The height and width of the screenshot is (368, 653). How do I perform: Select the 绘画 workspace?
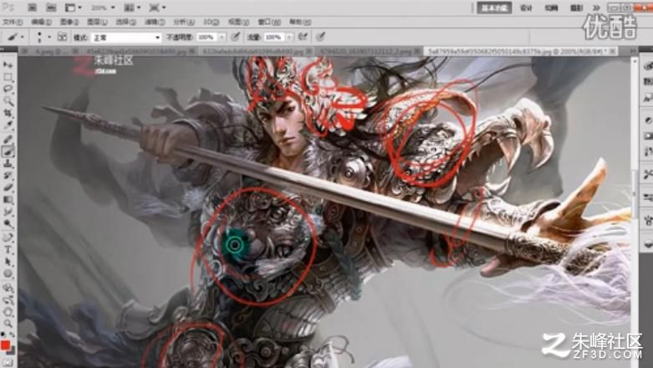click(551, 8)
